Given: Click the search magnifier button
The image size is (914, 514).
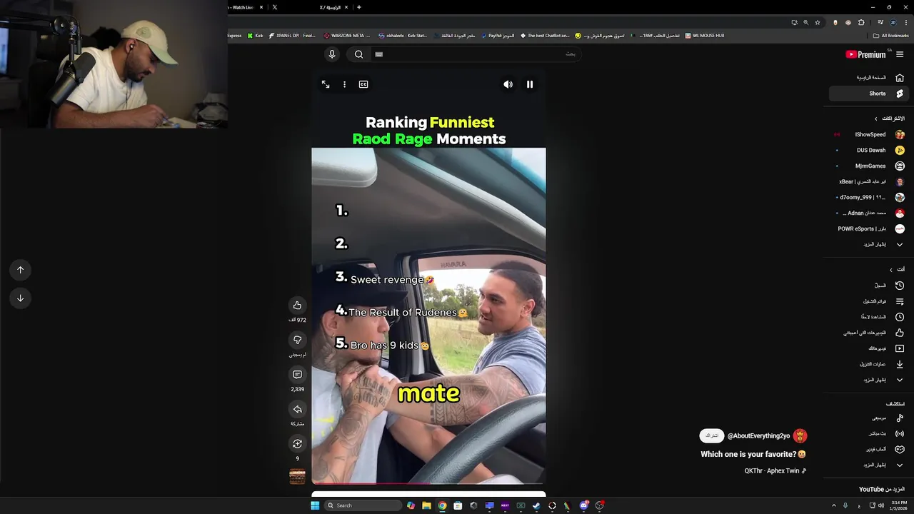Looking at the screenshot, I should [358, 54].
